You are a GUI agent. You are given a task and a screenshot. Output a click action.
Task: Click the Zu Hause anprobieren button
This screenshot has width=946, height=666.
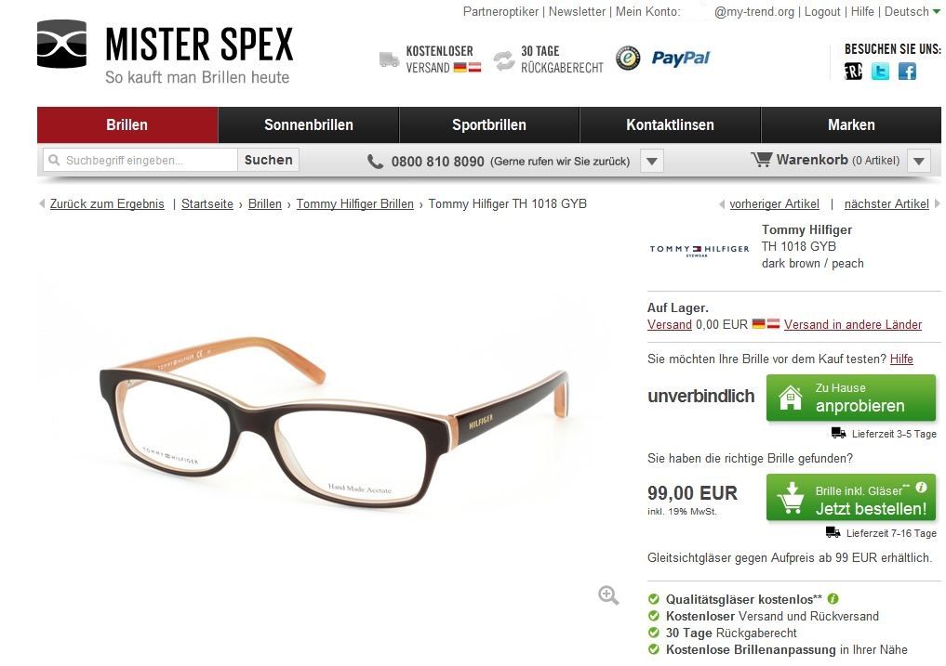tap(851, 398)
